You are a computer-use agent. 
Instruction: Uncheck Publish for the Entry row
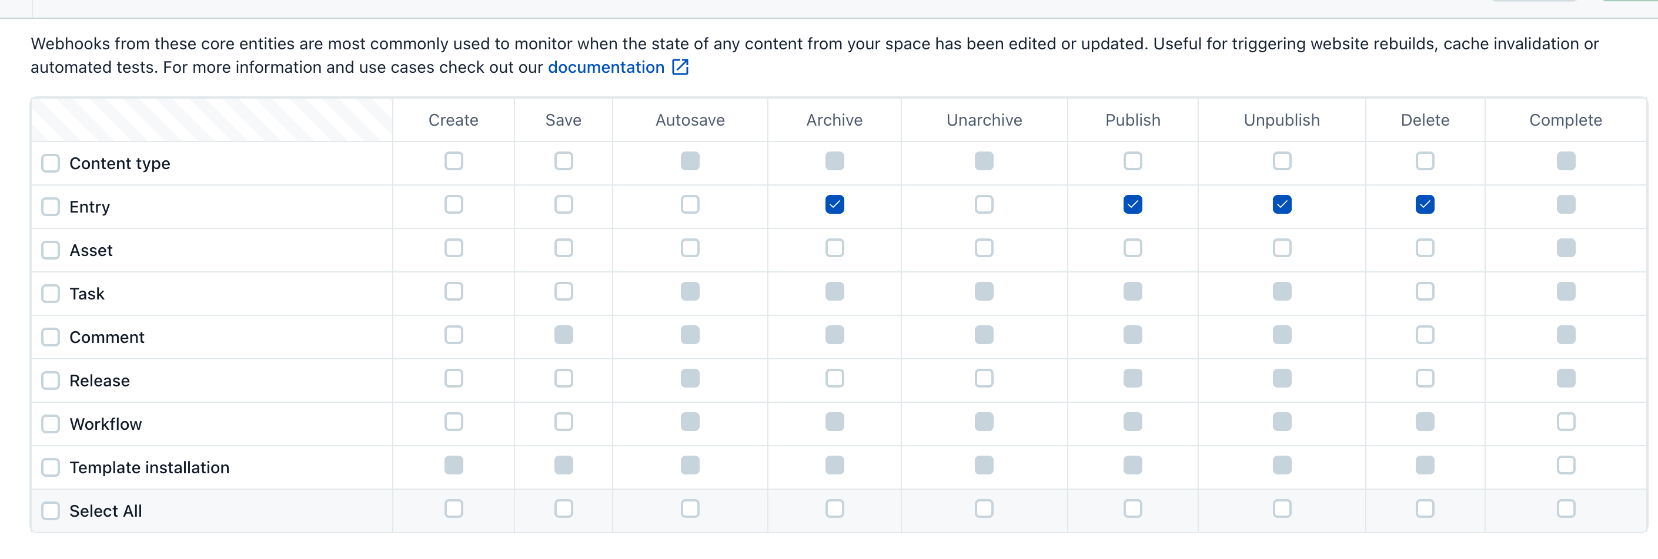click(1133, 204)
